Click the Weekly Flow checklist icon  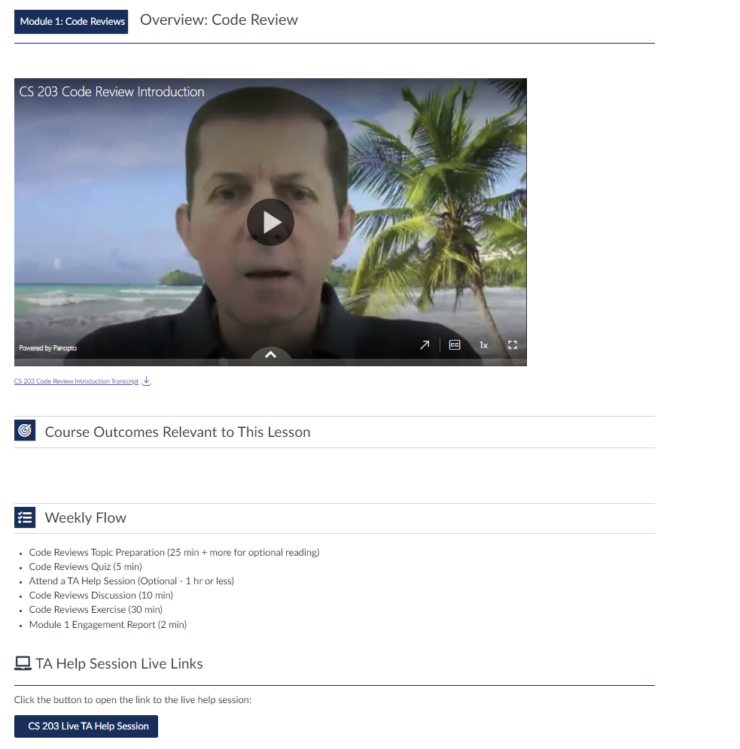click(25, 517)
